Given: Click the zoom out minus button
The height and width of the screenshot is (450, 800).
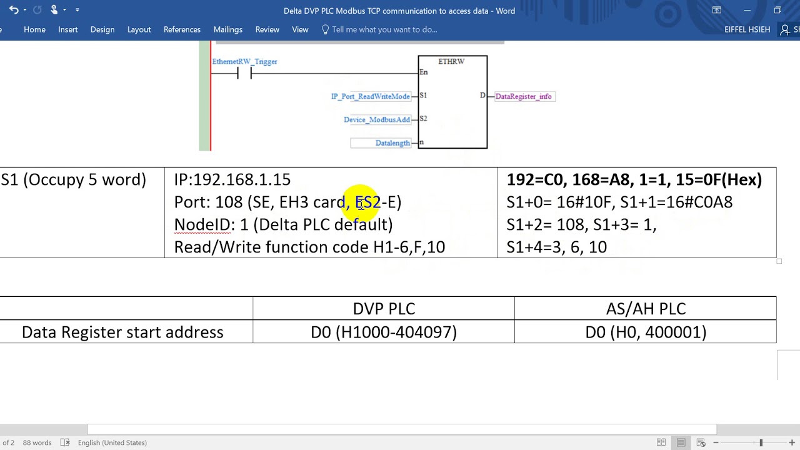Looking at the screenshot, I should 716,442.
